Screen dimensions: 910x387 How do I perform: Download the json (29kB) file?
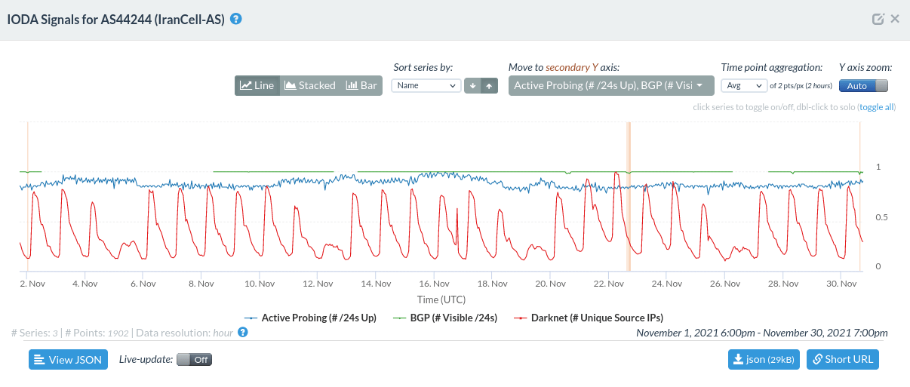coord(764,359)
